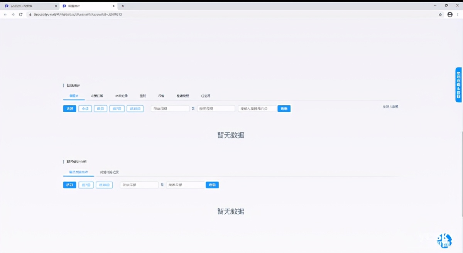Open the end date picker in the top filter row
Viewport: 463px width, 253px height.
coord(216,108)
